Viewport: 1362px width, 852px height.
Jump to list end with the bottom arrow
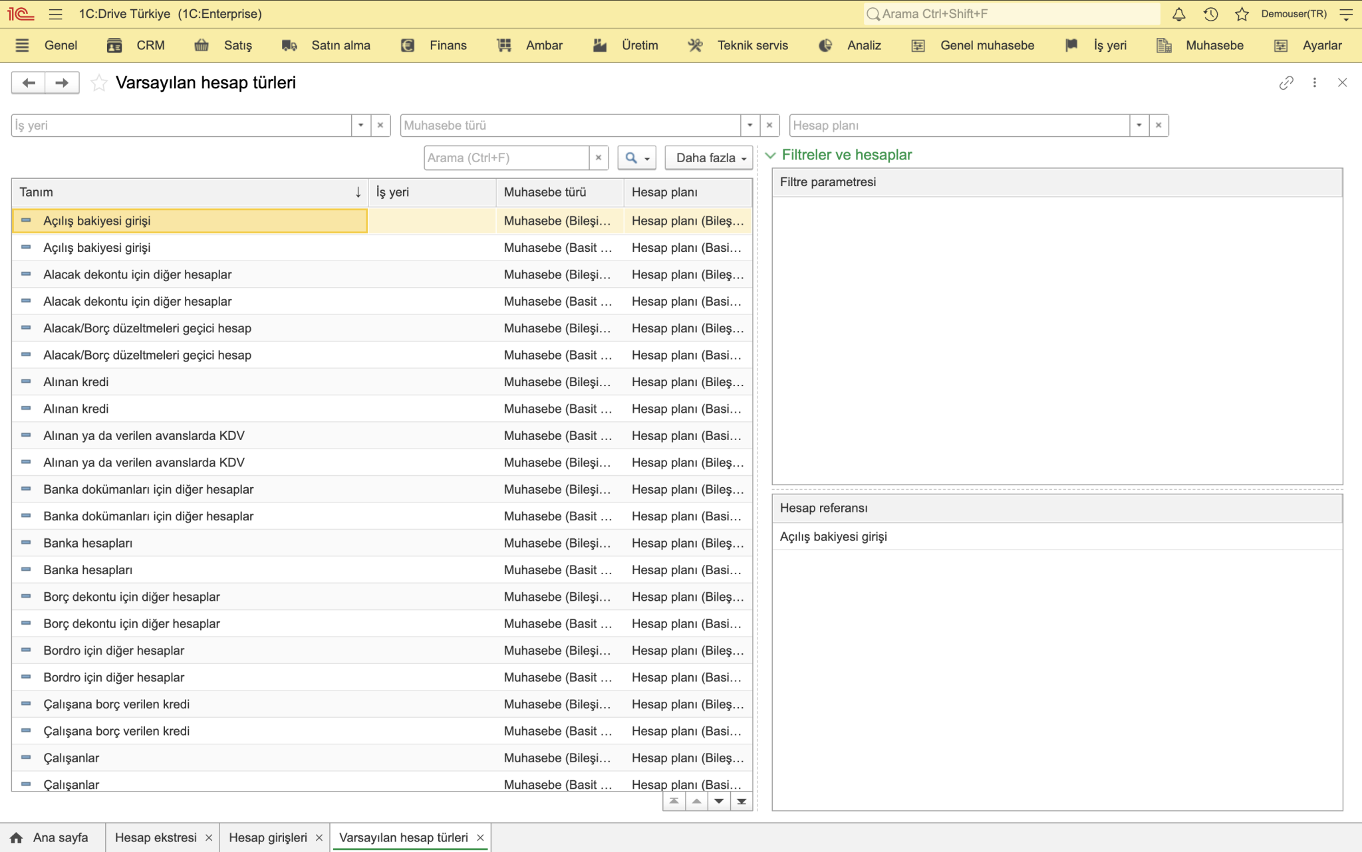[742, 801]
